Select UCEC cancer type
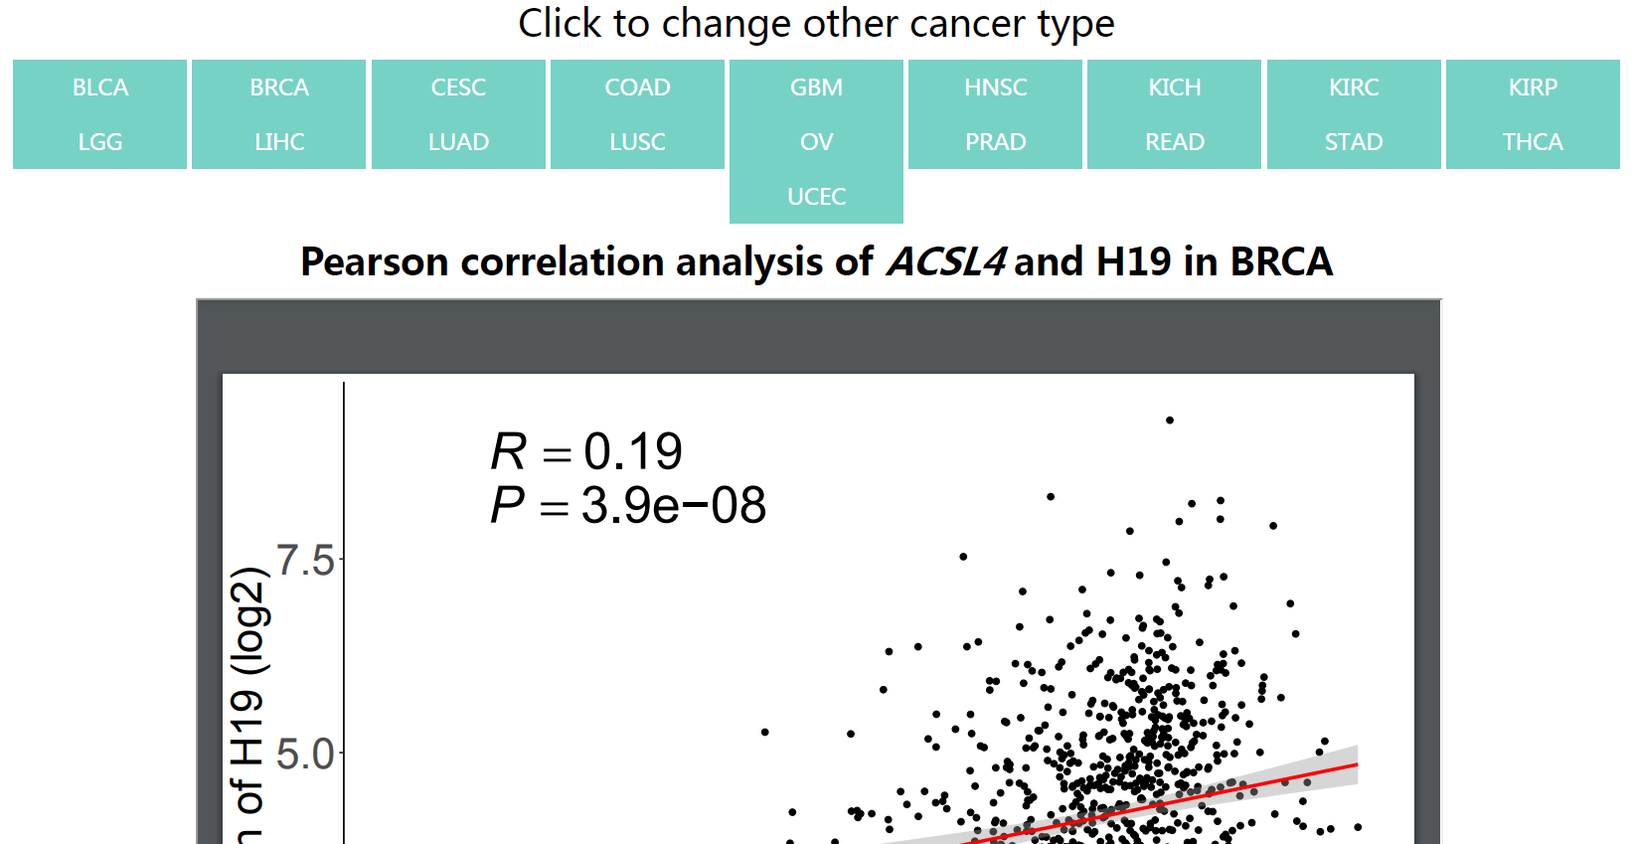The image size is (1634, 844). tap(816, 197)
